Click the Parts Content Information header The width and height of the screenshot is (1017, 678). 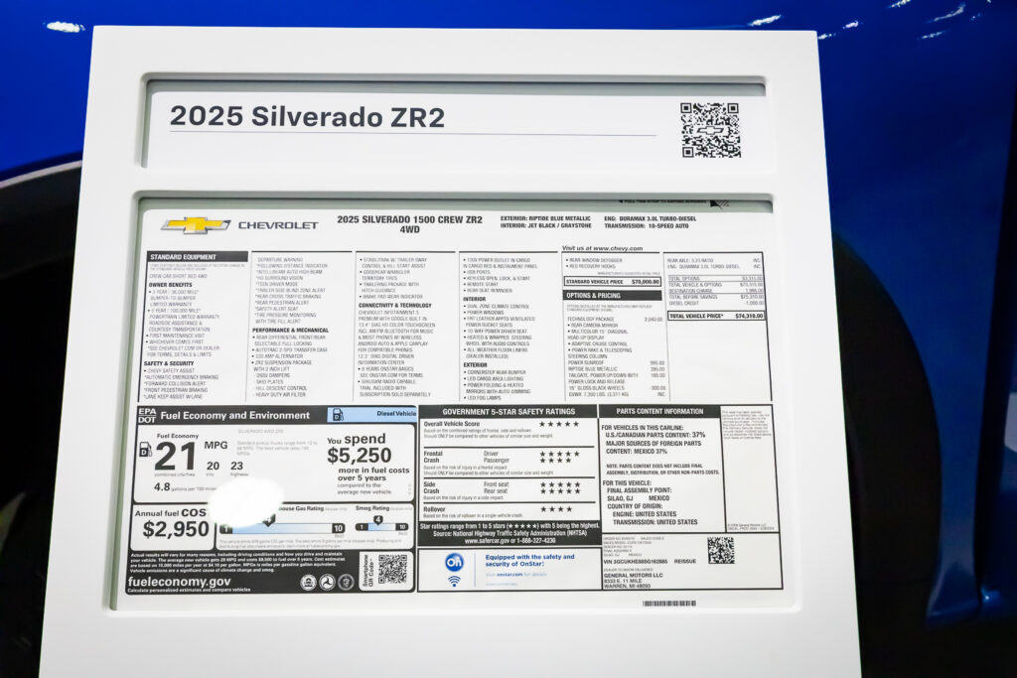[x=659, y=412]
